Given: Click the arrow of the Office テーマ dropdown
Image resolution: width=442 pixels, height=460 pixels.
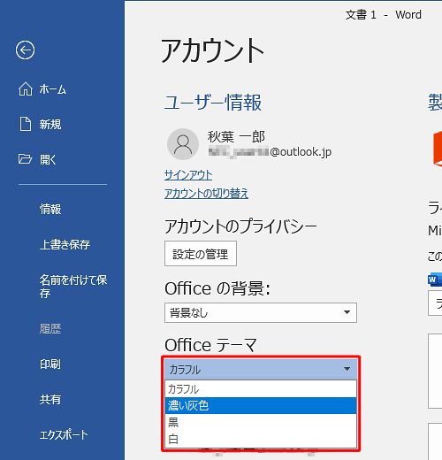Looking at the screenshot, I should pos(347,369).
